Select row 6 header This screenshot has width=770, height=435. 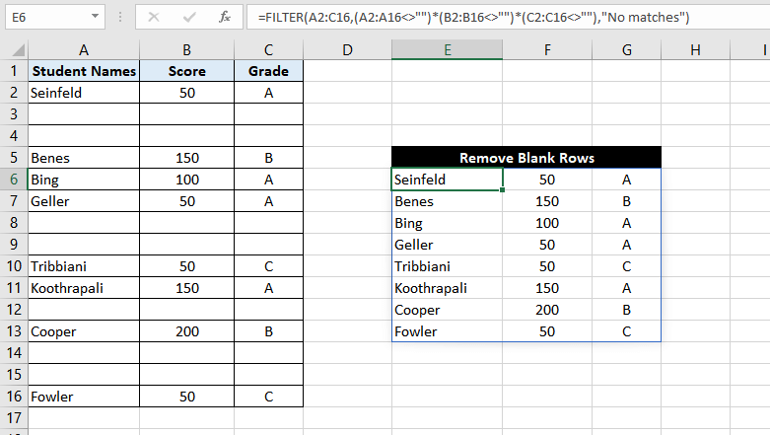pos(14,180)
